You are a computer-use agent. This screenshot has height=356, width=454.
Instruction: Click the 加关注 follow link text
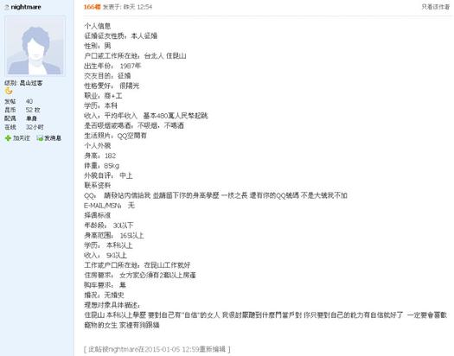(22, 138)
